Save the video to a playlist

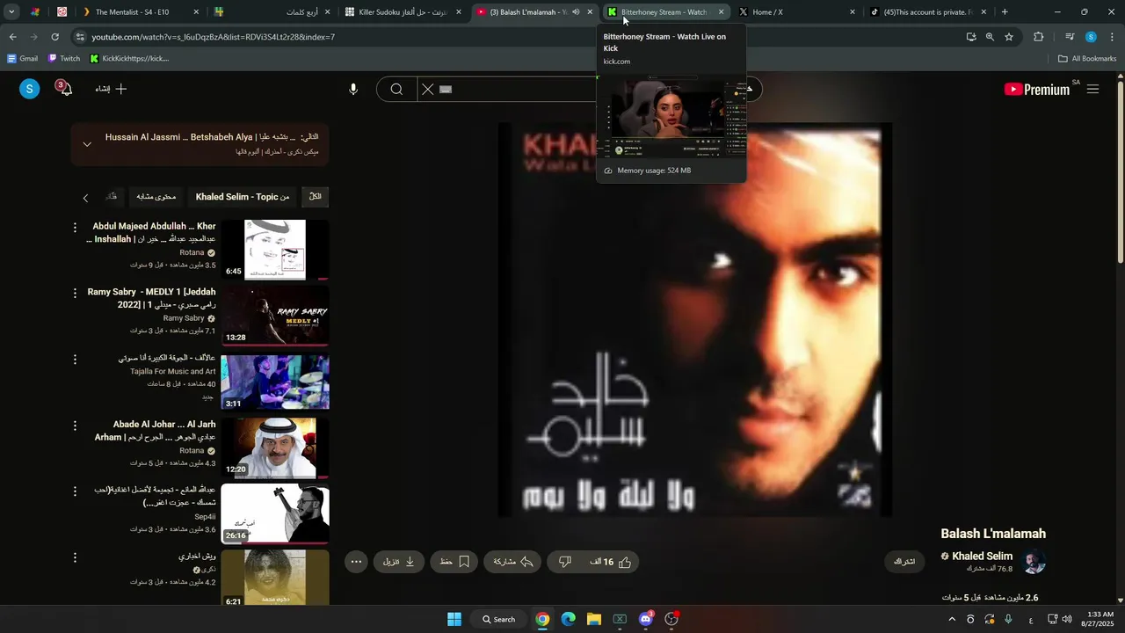pos(454,562)
